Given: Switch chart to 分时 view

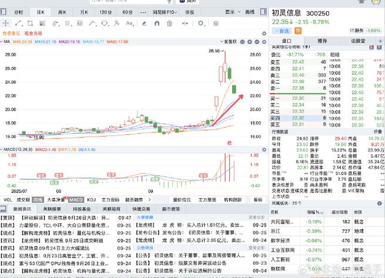Looking at the screenshot, I should tap(18, 12).
